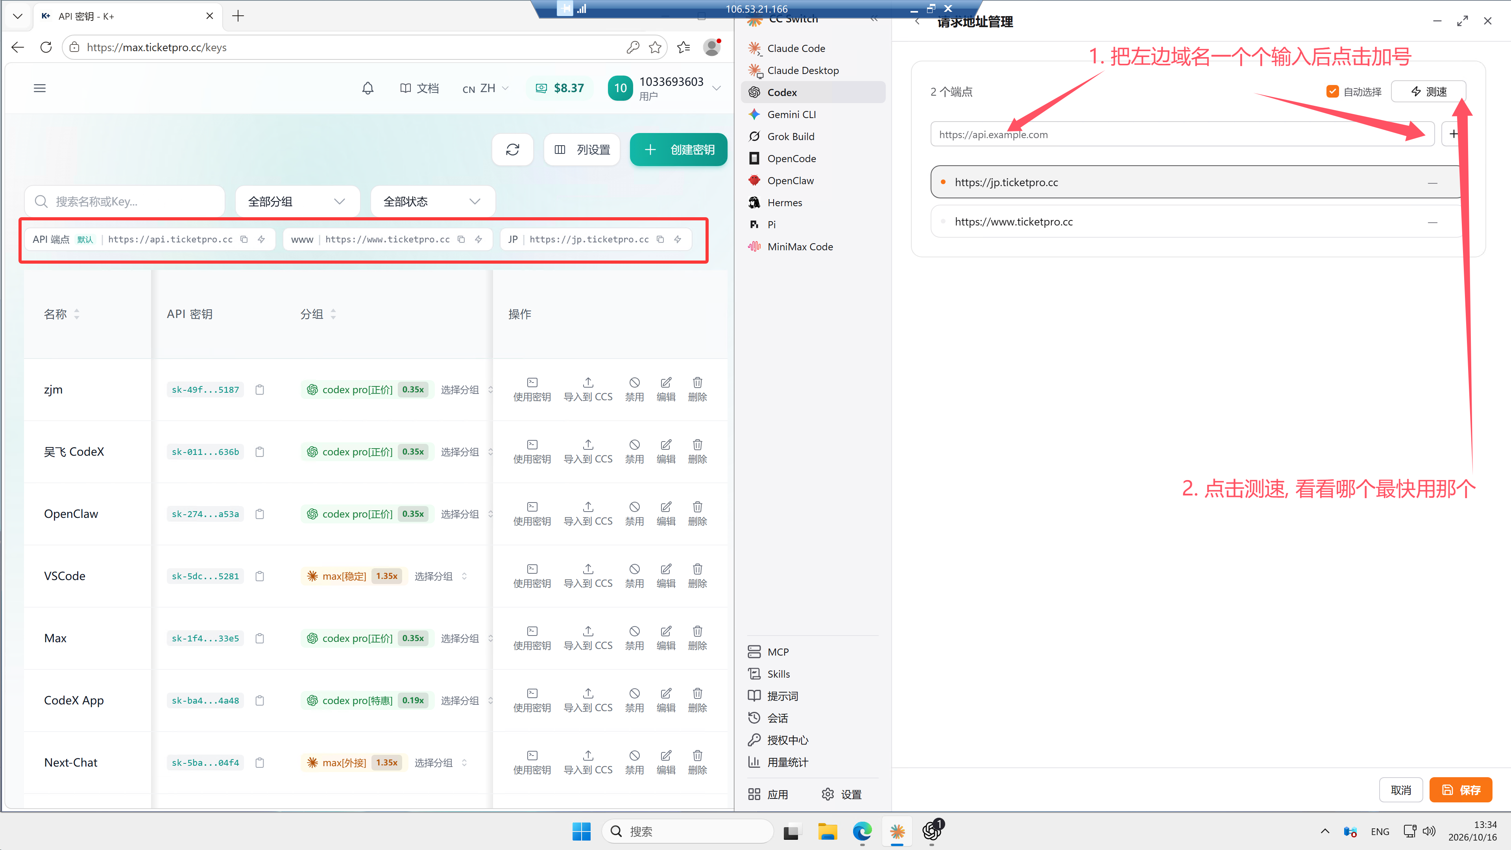The image size is (1511, 850).
Task: Open 选择分组 dropdown in the VSCode row
Action: tap(441, 576)
